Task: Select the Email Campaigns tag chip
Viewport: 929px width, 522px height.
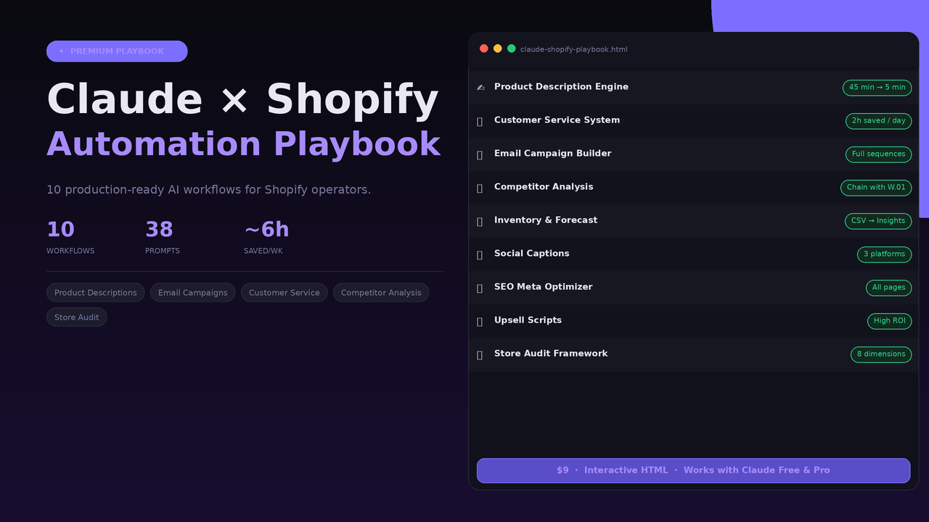Action: click(x=192, y=292)
